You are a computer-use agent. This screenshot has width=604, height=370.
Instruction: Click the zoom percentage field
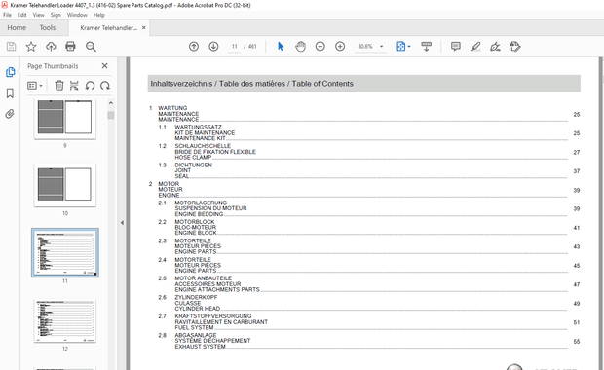[x=365, y=47]
